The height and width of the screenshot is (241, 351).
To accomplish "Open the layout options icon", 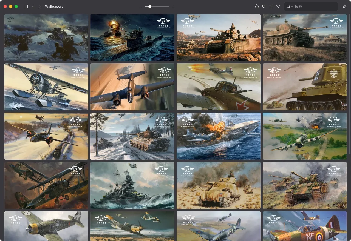I will pos(271,7).
